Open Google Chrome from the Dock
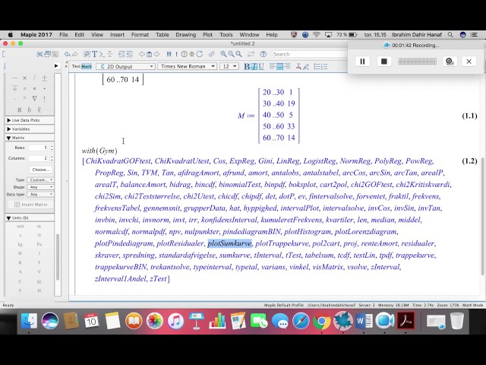The width and height of the screenshot is (486, 365). pos(321,322)
